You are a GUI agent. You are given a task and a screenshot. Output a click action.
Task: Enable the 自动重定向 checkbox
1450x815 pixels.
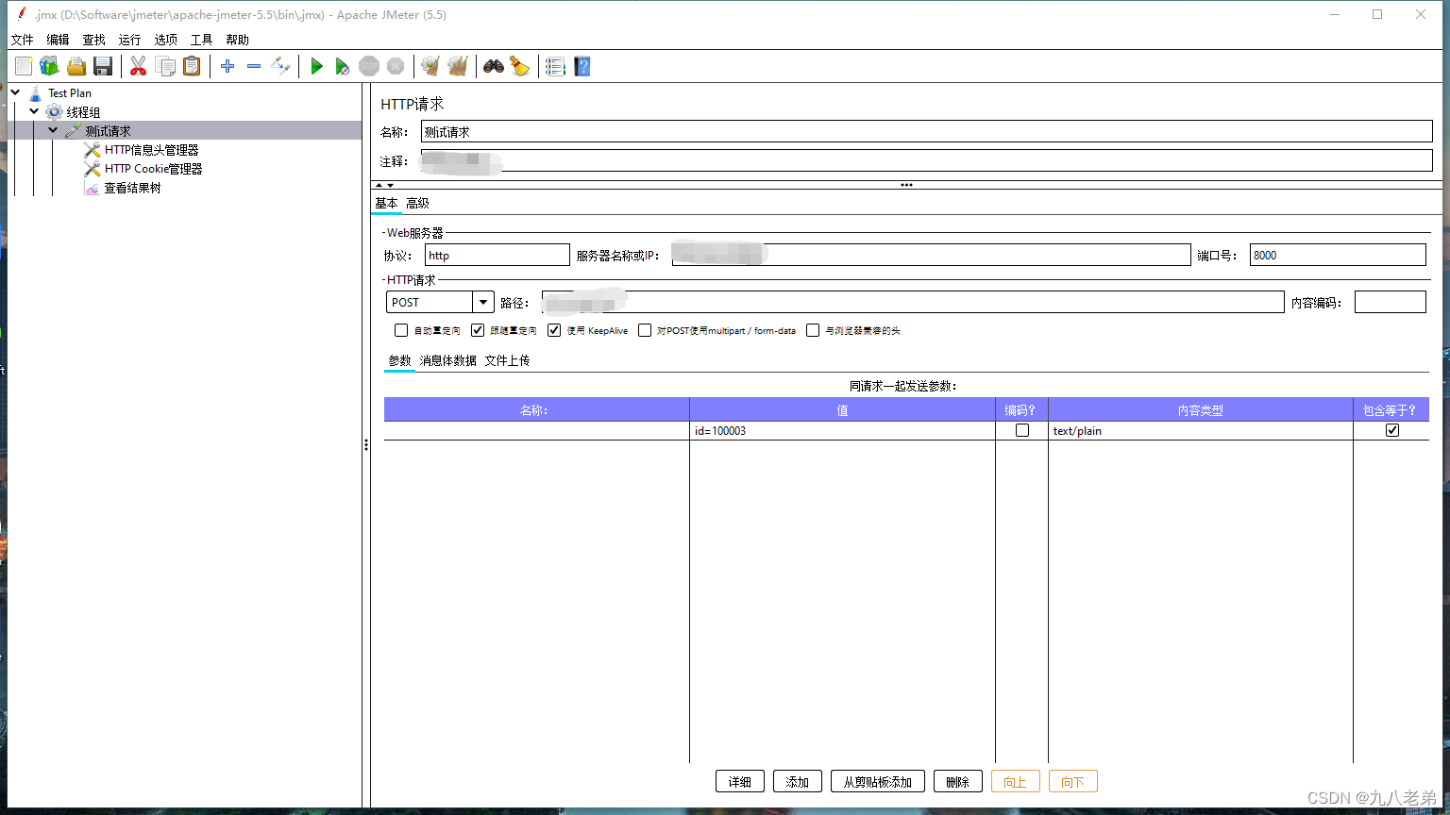(x=401, y=330)
